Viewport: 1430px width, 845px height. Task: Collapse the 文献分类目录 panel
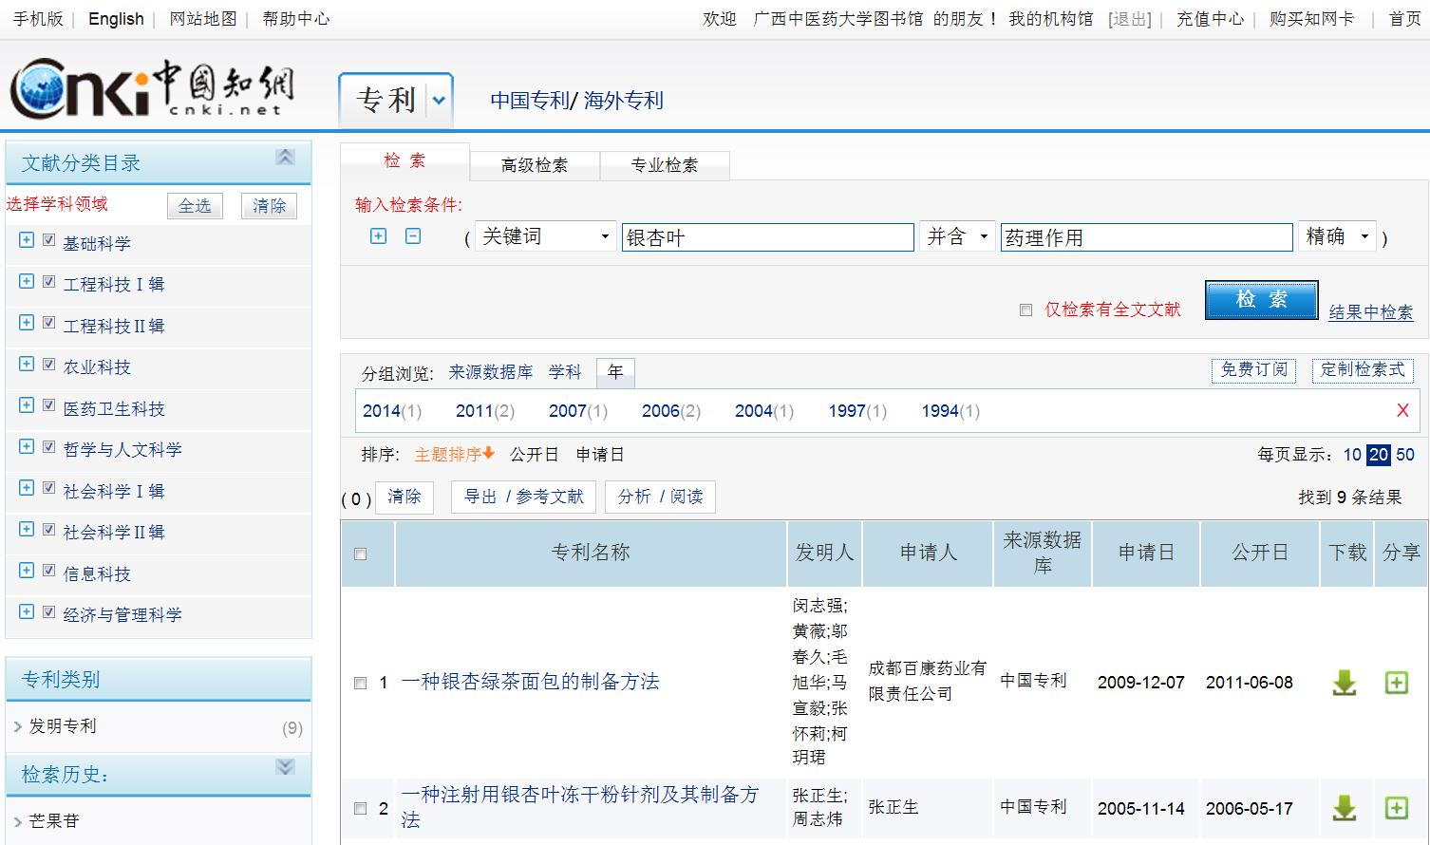tap(285, 158)
